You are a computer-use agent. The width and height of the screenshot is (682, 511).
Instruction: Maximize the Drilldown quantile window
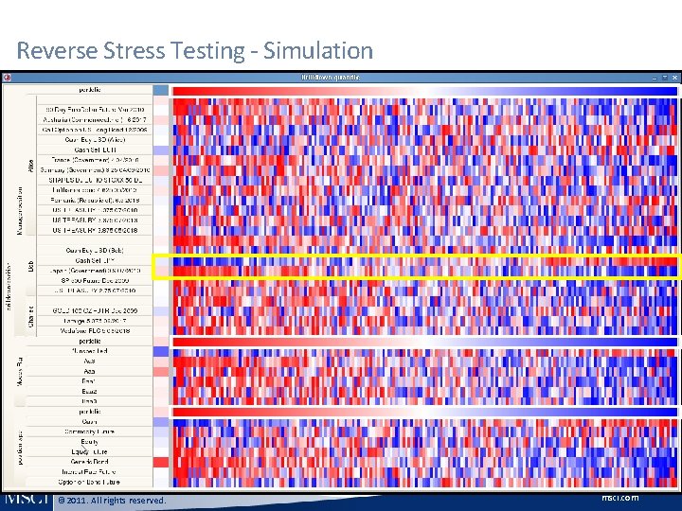[x=665, y=78]
